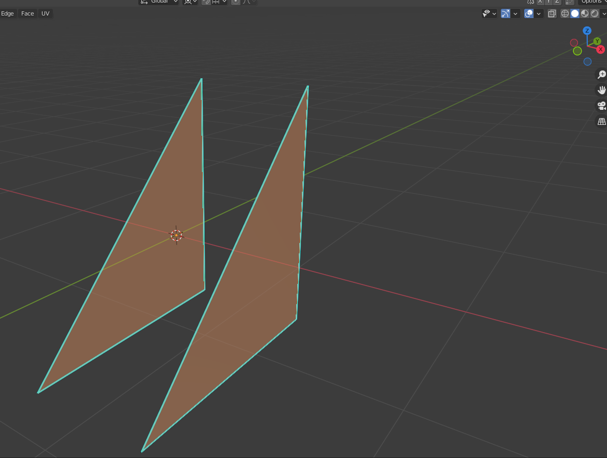Click the zoom magnifier icon in viewport sidebar
This screenshot has width=607, height=458.
click(x=601, y=74)
